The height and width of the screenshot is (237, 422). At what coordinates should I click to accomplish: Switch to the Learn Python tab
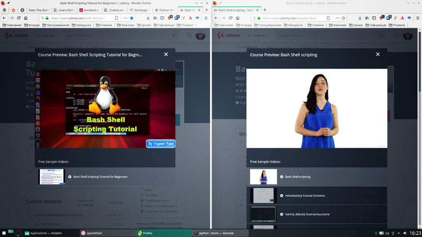coord(64,10)
